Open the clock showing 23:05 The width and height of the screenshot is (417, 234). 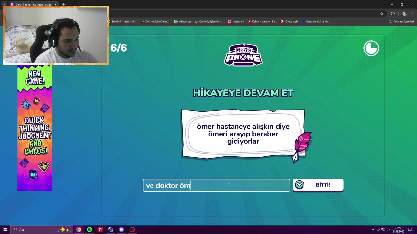[398, 230]
